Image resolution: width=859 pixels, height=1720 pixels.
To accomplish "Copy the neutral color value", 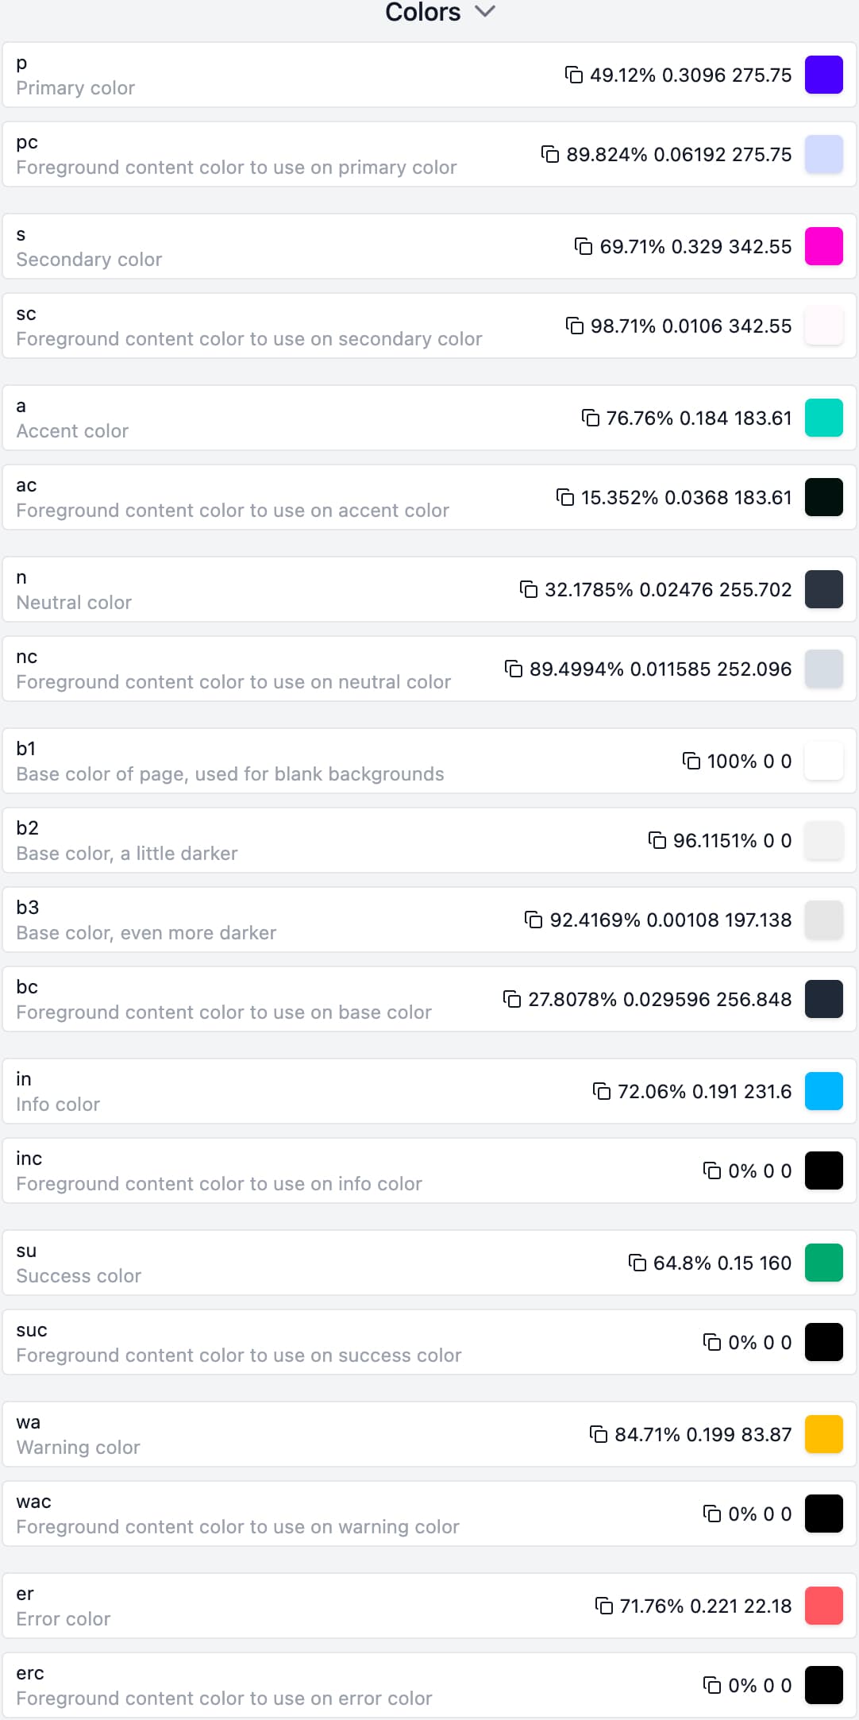I will pyautogui.click(x=528, y=589).
